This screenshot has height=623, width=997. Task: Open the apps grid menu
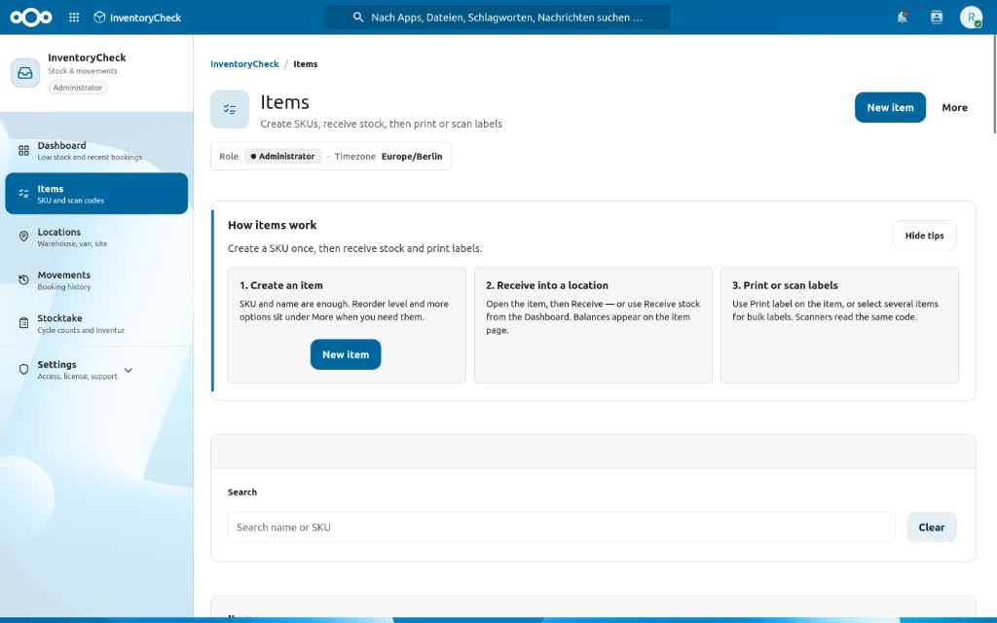[74, 18]
